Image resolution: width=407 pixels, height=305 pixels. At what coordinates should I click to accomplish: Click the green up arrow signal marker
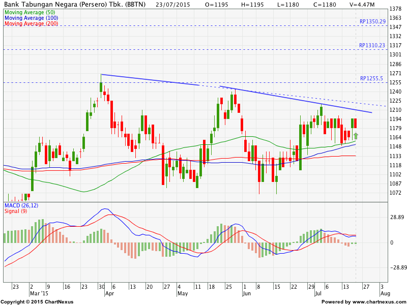pos(356,135)
